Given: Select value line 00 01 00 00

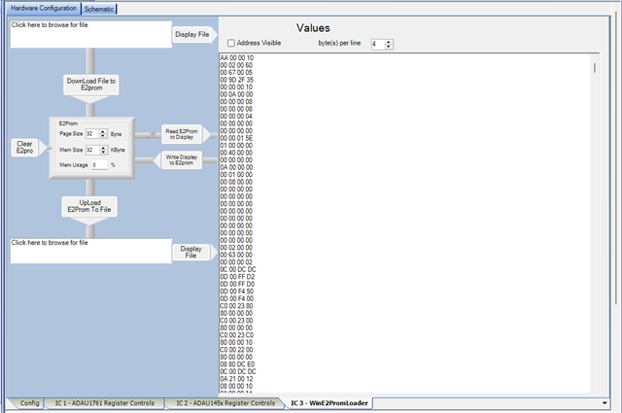Looking at the screenshot, I should click(x=236, y=175).
